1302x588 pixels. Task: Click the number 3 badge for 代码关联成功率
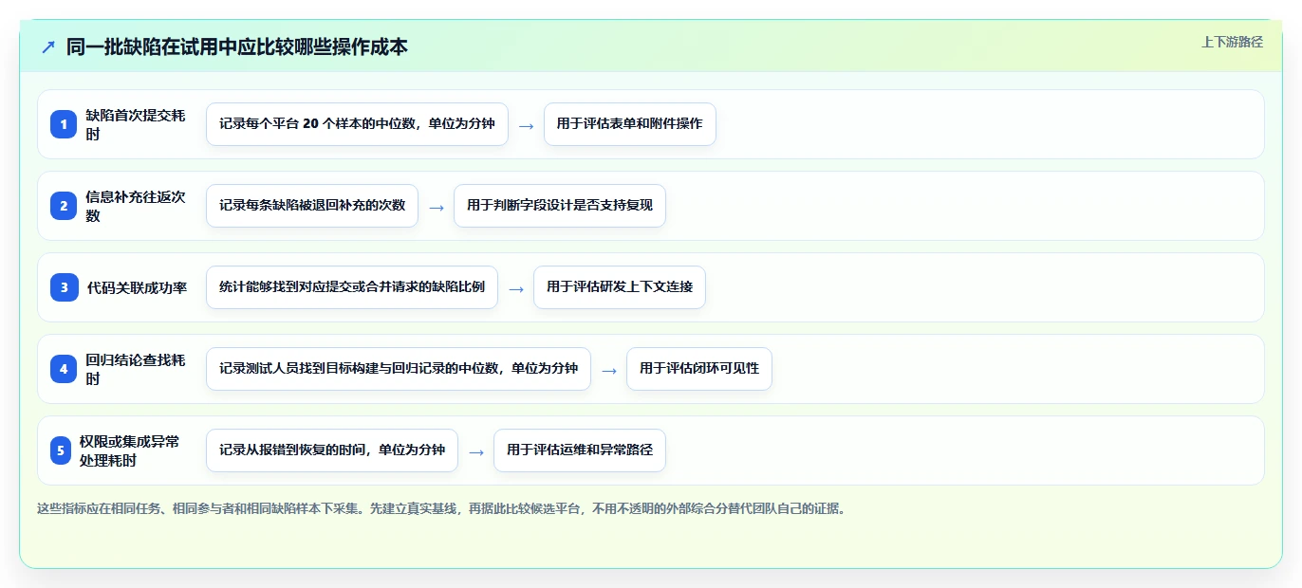pyautogui.click(x=64, y=287)
